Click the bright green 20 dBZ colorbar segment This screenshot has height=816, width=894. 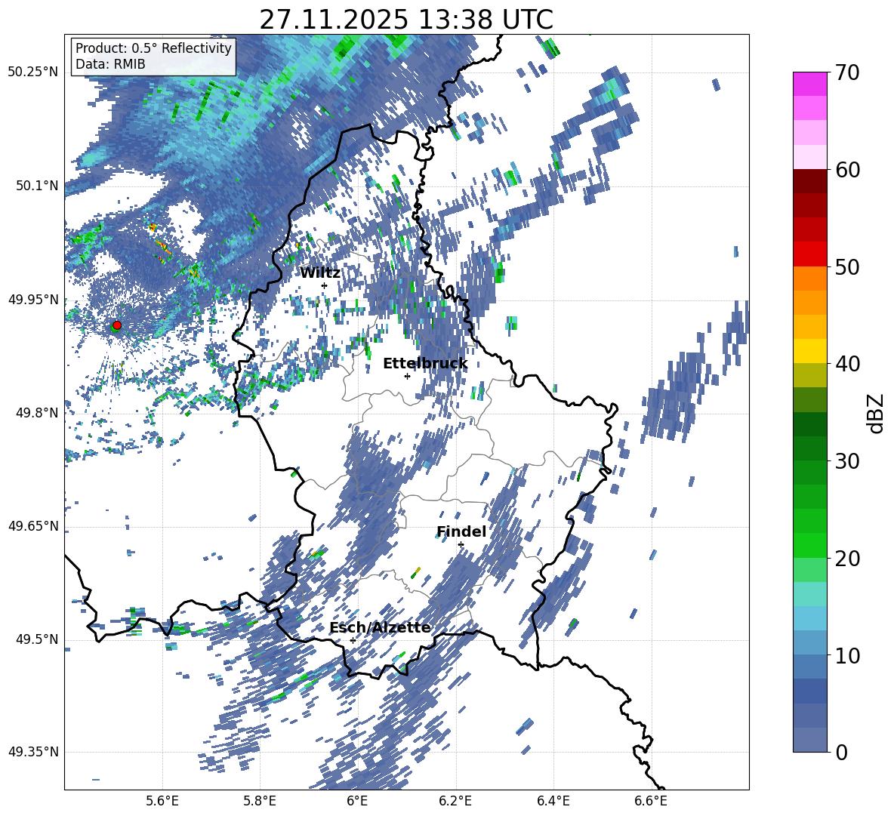click(x=809, y=545)
